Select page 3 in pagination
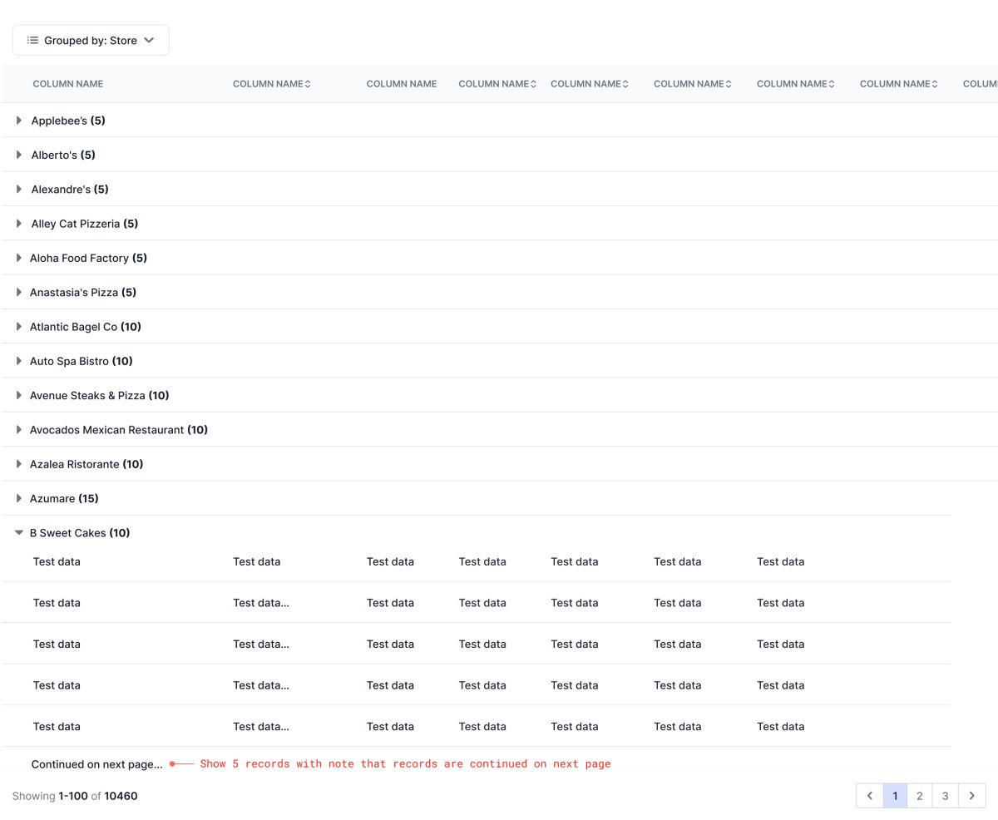Viewport: 998px width, 820px height. tap(945, 796)
